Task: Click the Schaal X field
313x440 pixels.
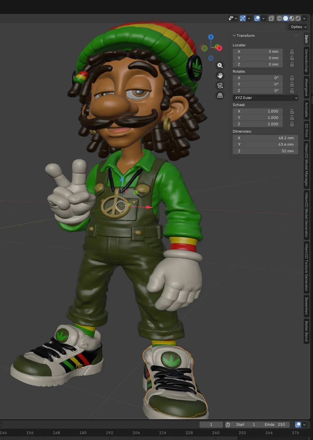Action: pyautogui.click(x=258, y=111)
